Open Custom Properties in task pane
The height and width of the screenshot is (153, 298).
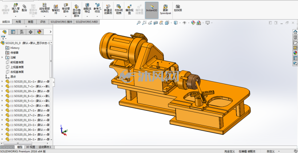click(x=295, y=58)
